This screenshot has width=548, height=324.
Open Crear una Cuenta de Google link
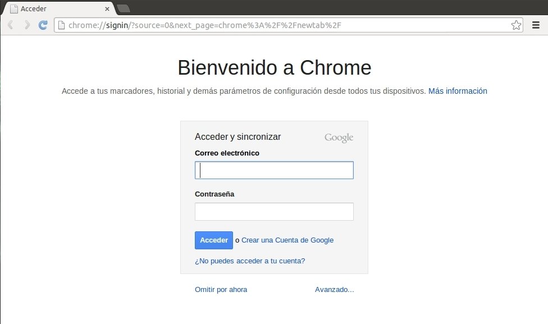coord(287,240)
